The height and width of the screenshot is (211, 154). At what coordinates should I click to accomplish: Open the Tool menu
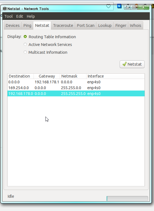point(9,16)
